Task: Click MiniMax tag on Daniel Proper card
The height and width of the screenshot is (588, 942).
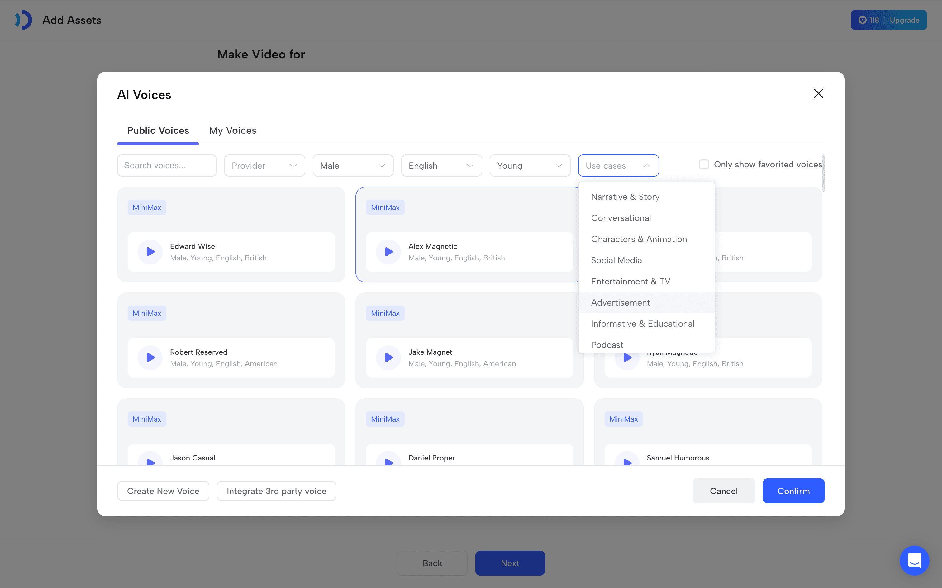Action: tap(385, 419)
